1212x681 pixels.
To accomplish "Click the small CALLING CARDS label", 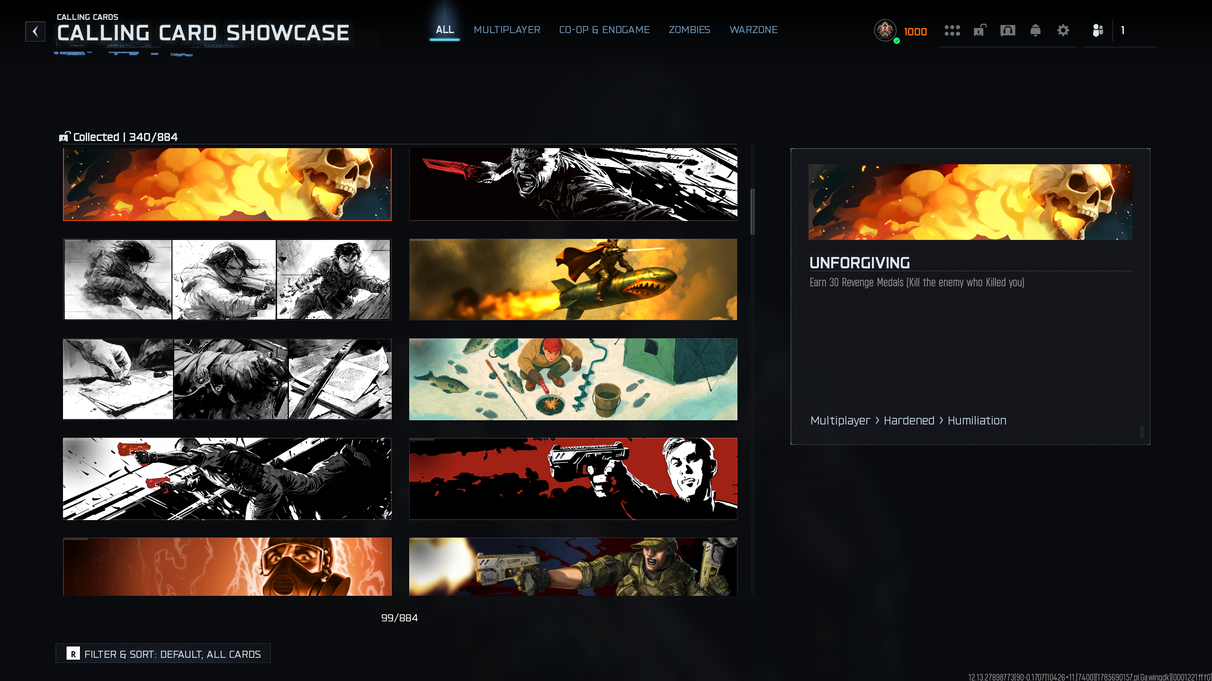I will click(88, 17).
